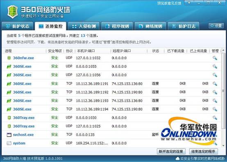This screenshot has height=162, width=227.
Task: Select 360Tray.exe with local 127.0.0.1:1025
Action: (24, 126)
